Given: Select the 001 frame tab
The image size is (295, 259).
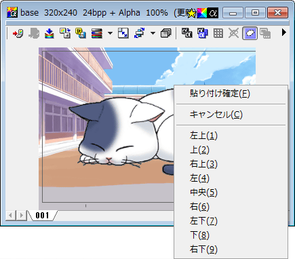Looking at the screenshot, I should point(42,216).
